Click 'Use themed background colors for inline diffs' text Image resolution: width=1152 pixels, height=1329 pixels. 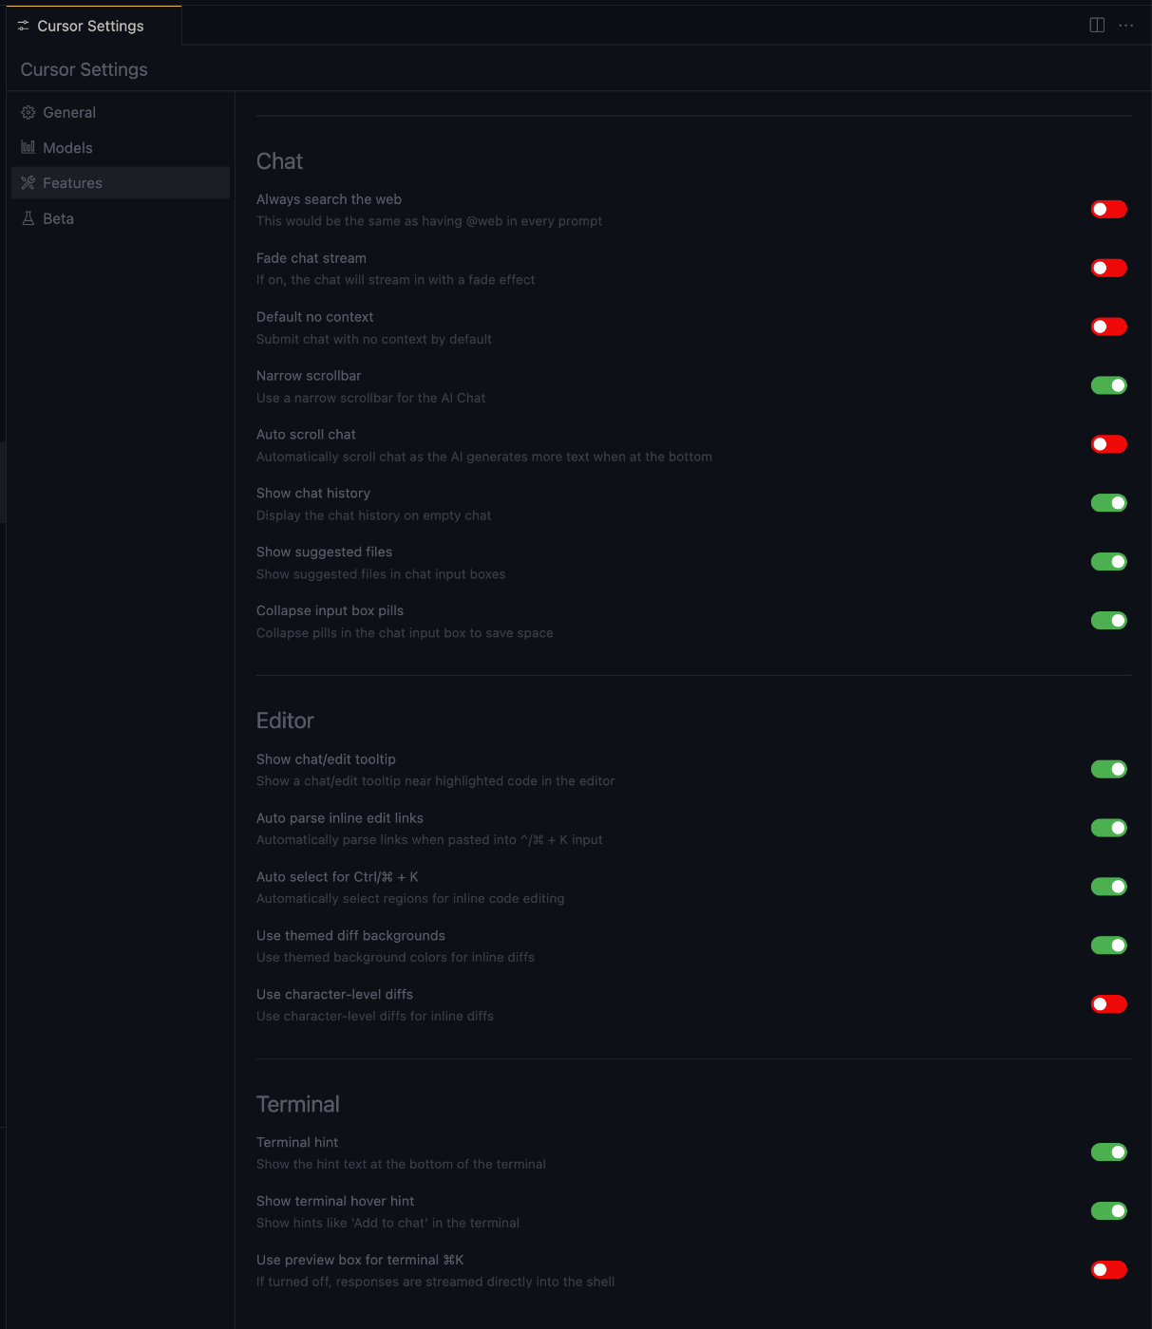click(x=395, y=958)
